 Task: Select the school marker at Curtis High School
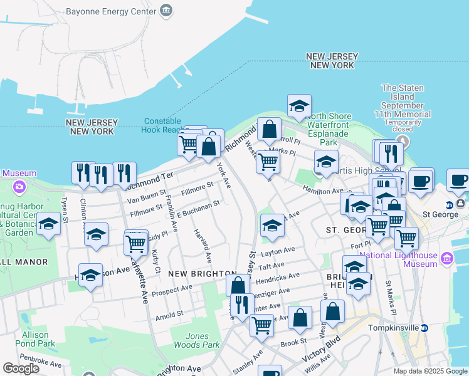click(x=326, y=163)
